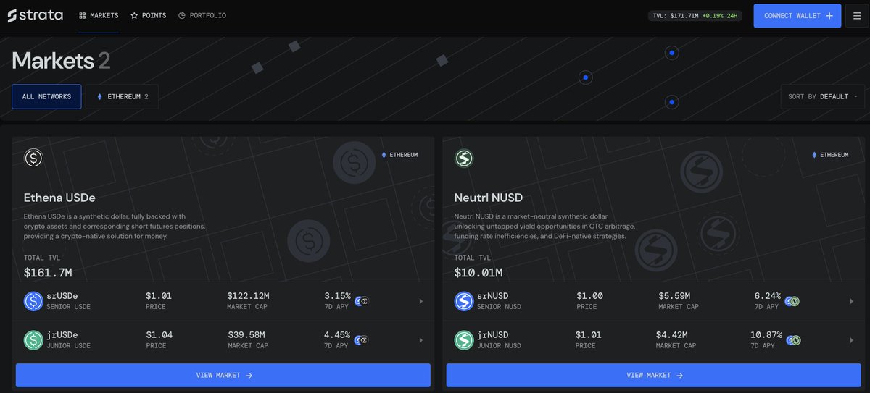
Task: Expand the srUSDe row arrow
Action: [x=421, y=301]
